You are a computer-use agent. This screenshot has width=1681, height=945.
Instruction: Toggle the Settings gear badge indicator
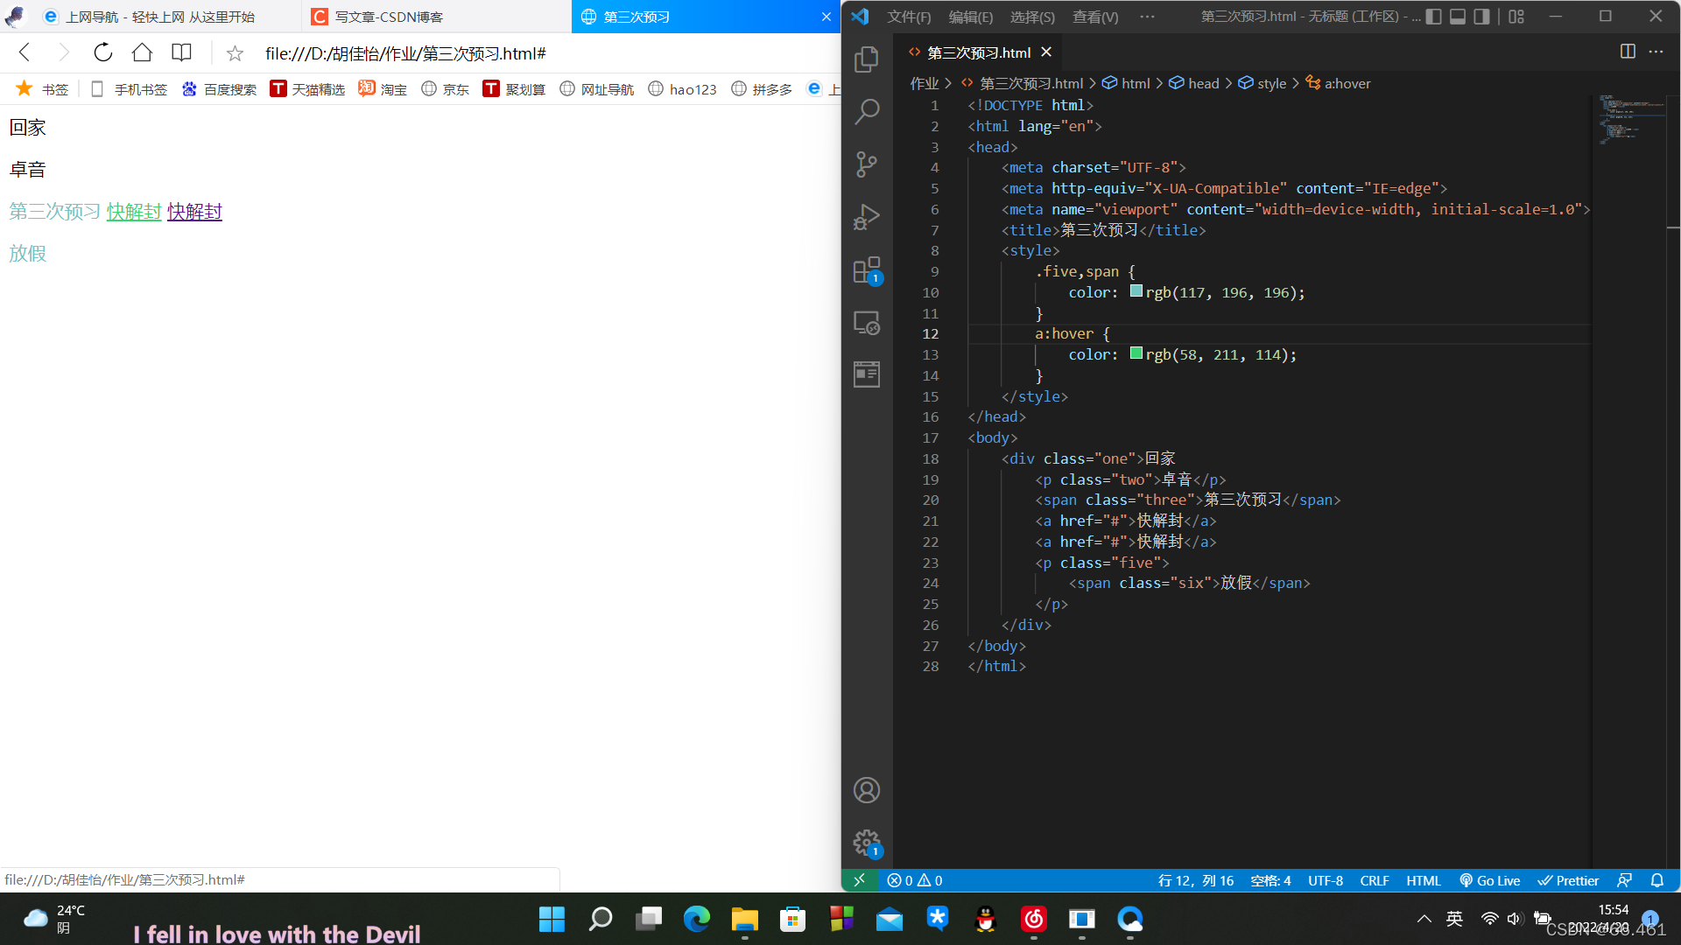[x=876, y=850]
